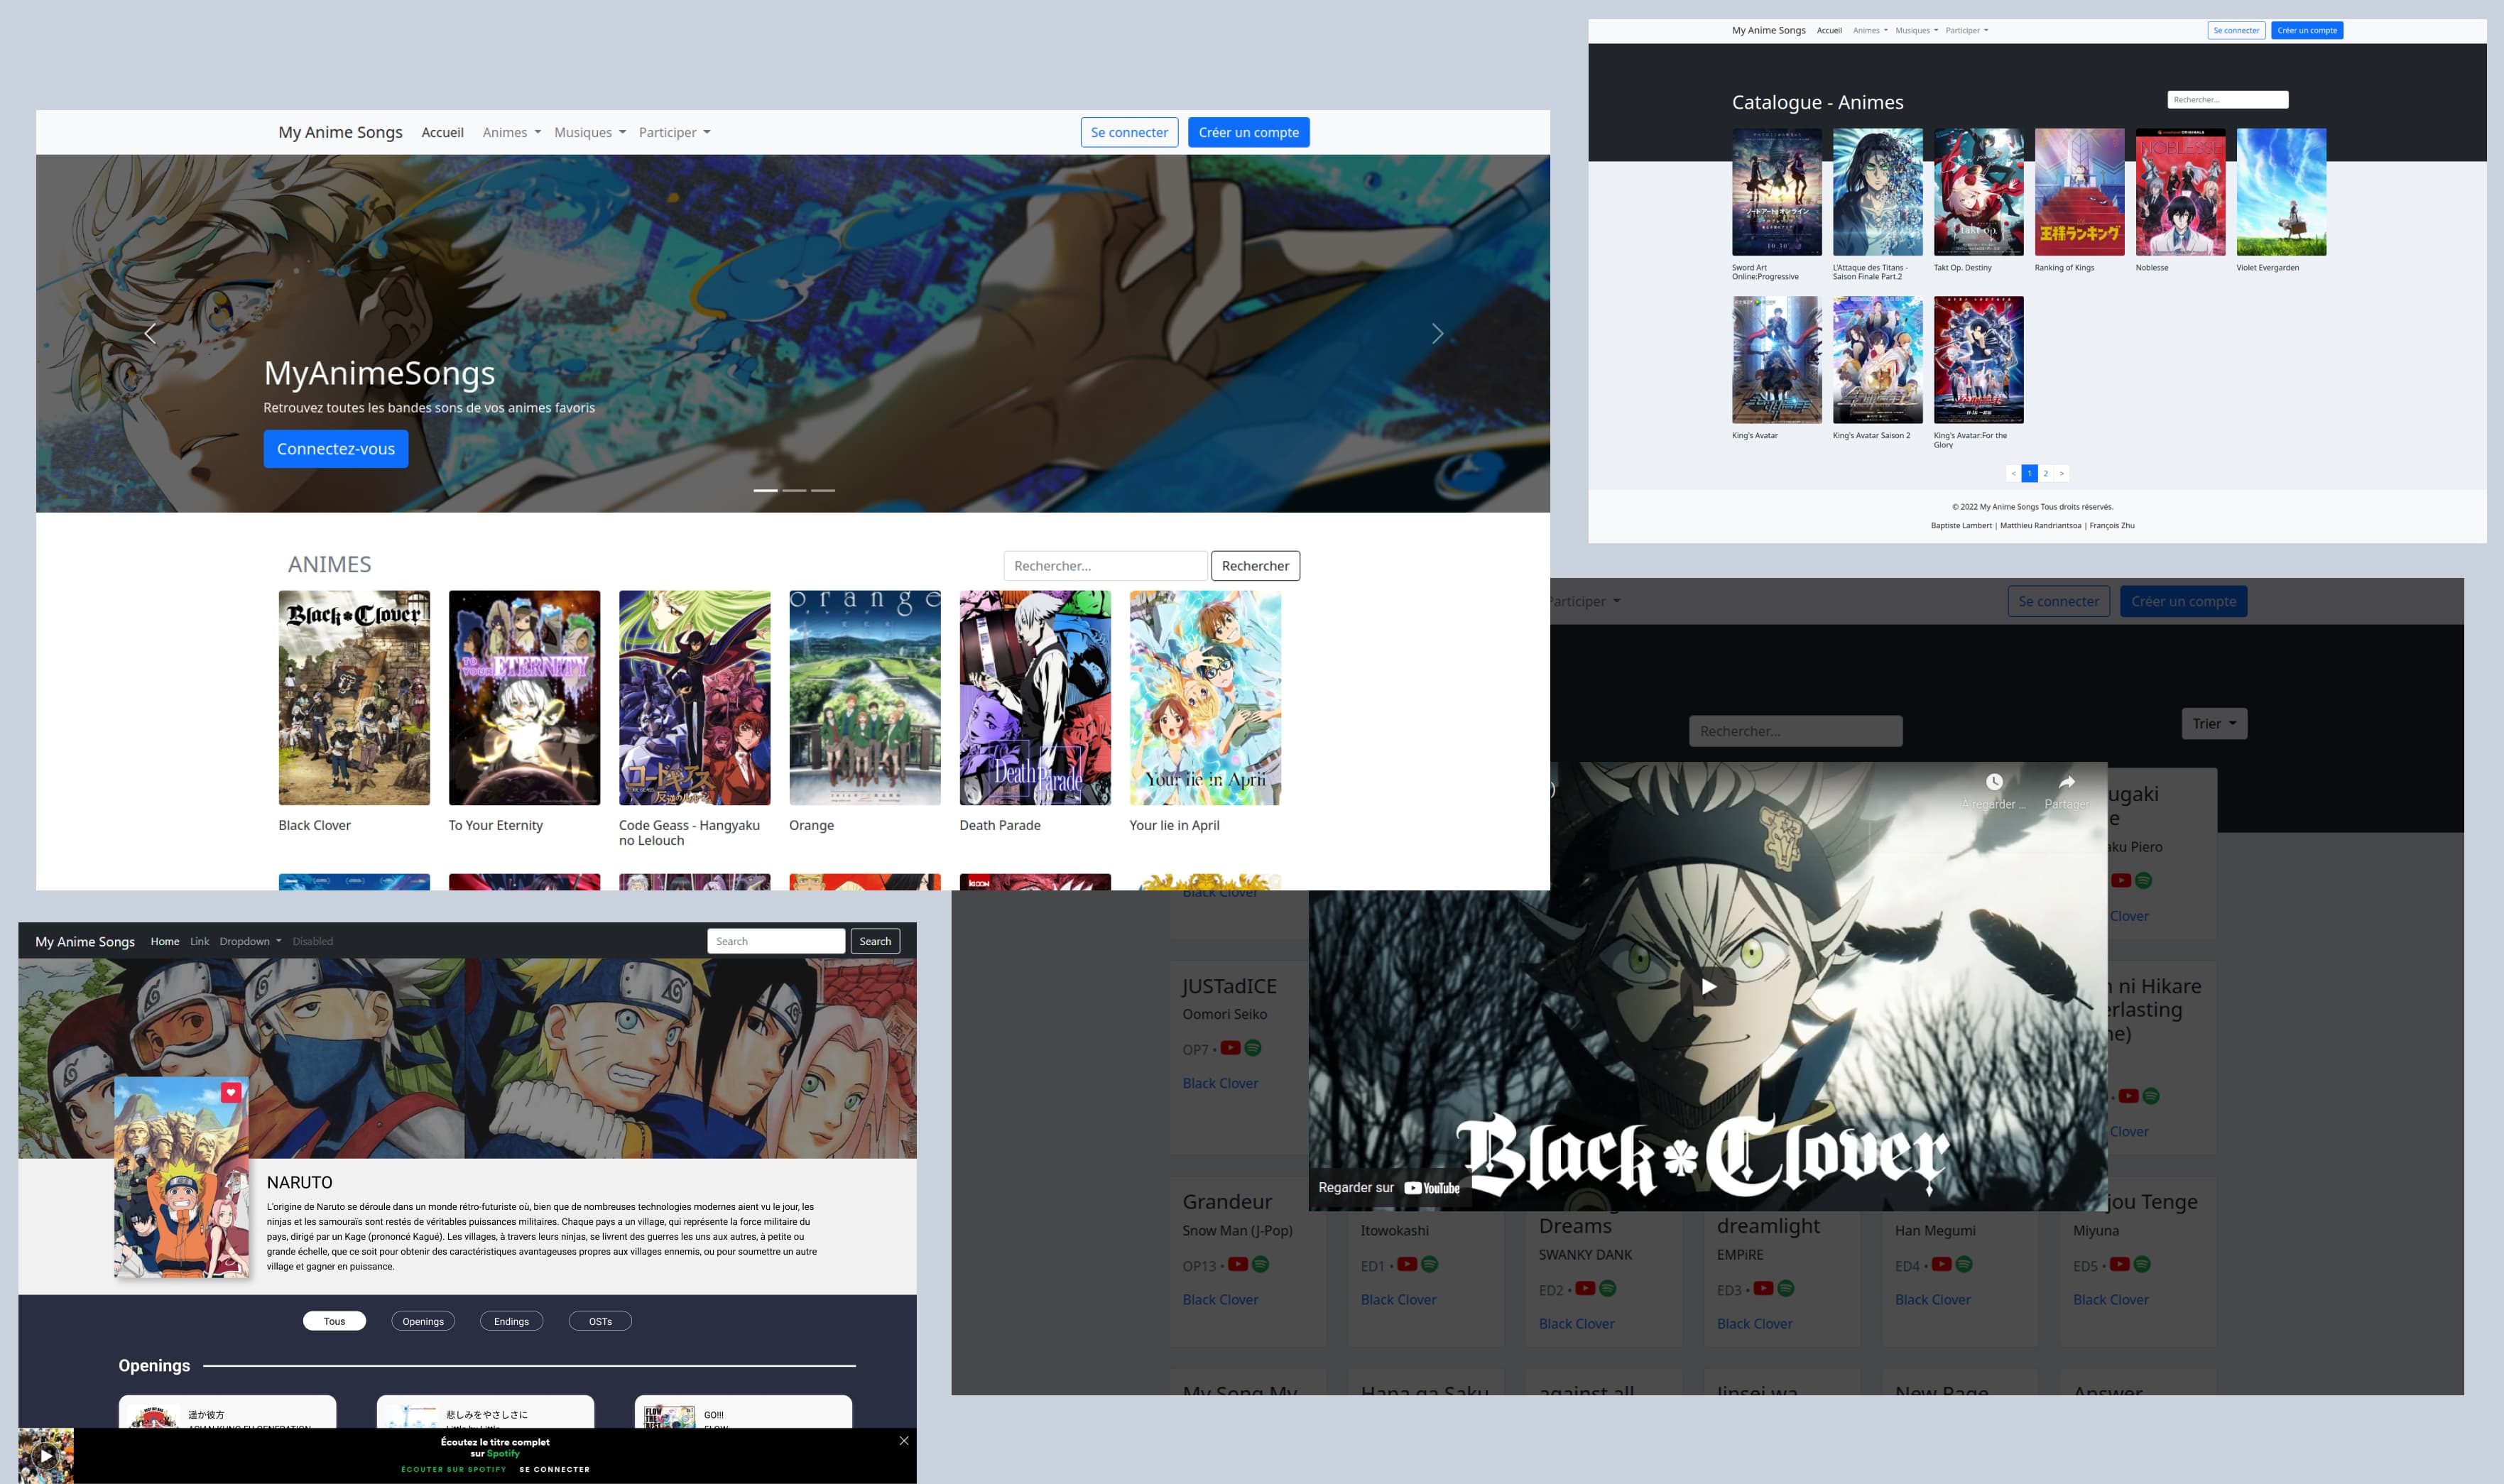This screenshot has height=1484, width=2504.
Task: Focus the Rechercher field in catalogue window
Action: pyautogui.click(x=2227, y=100)
